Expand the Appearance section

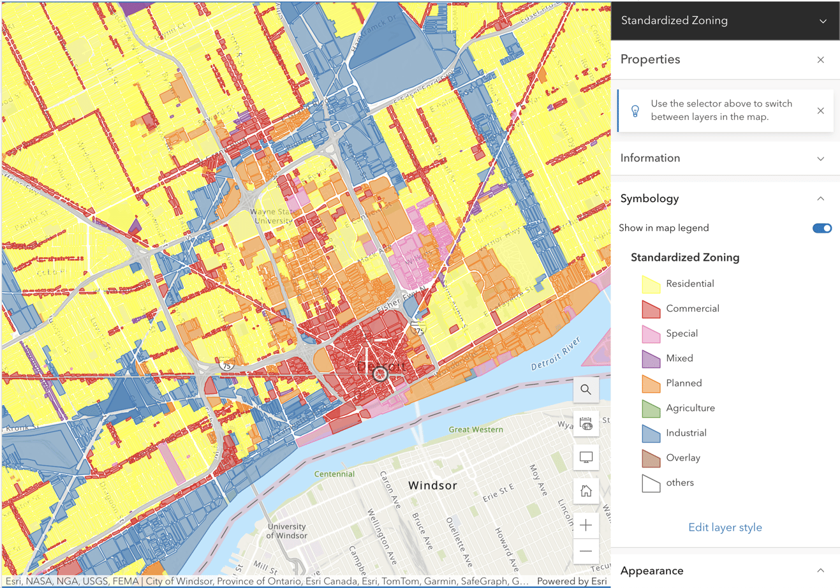[x=820, y=571]
